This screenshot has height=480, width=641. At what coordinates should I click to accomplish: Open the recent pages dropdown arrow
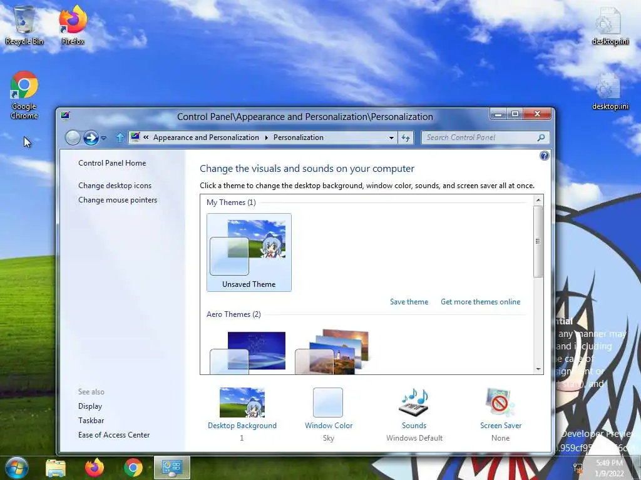coord(103,138)
